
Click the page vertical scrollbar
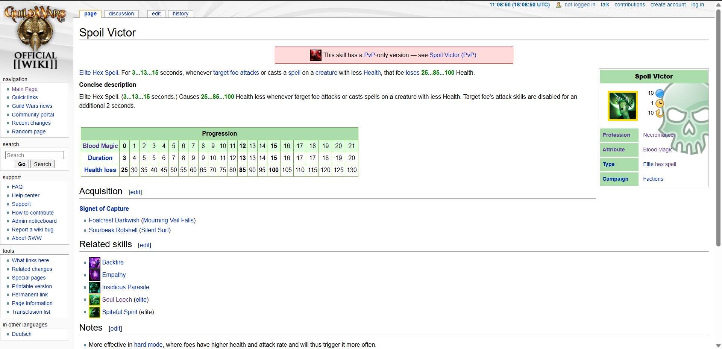pyautogui.click(x=718, y=128)
